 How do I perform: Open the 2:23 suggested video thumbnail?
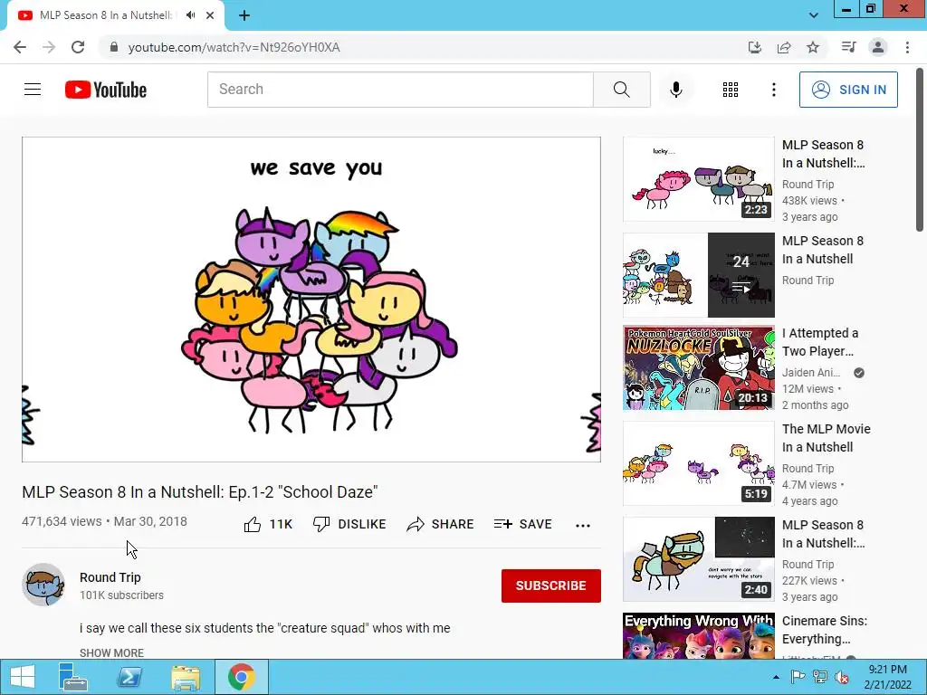coord(698,179)
